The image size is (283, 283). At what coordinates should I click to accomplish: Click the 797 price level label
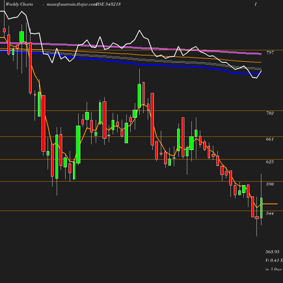270,53
